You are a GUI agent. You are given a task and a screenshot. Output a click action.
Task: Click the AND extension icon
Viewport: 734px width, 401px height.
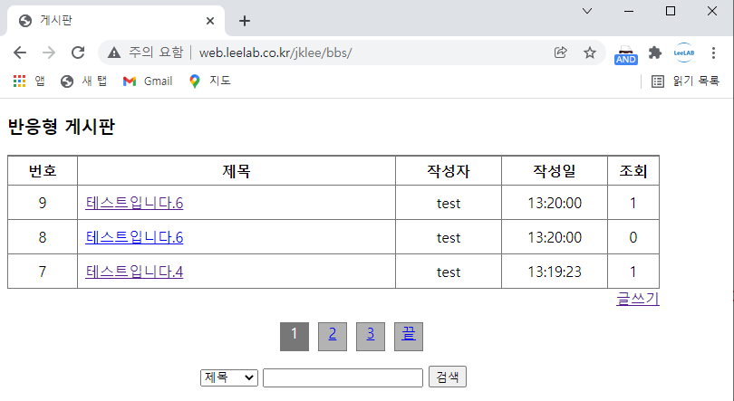(x=626, y=54)
